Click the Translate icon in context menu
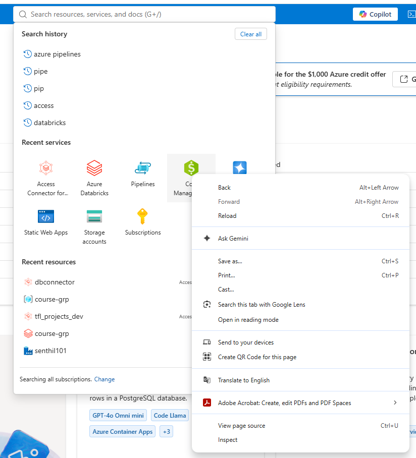Viewport: 416px width, 458px height. 207,380
